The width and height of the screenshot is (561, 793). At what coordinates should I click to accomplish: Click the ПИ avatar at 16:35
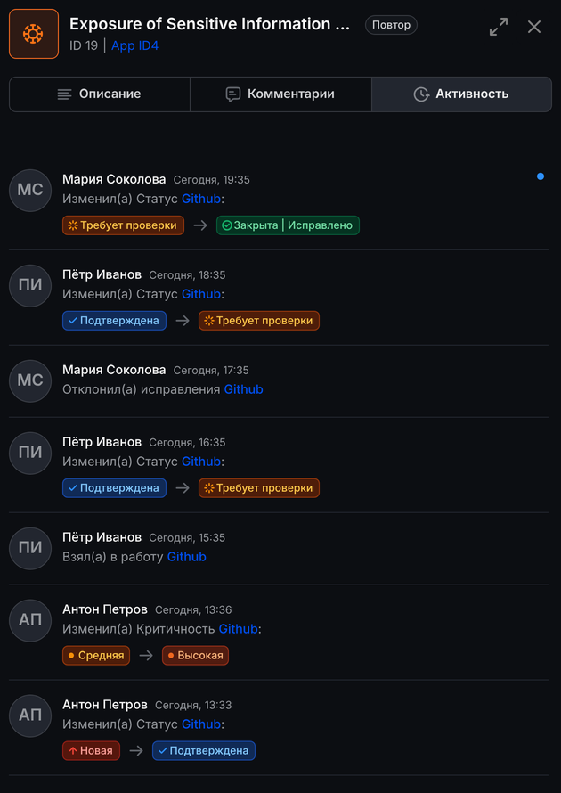point(30,454)
